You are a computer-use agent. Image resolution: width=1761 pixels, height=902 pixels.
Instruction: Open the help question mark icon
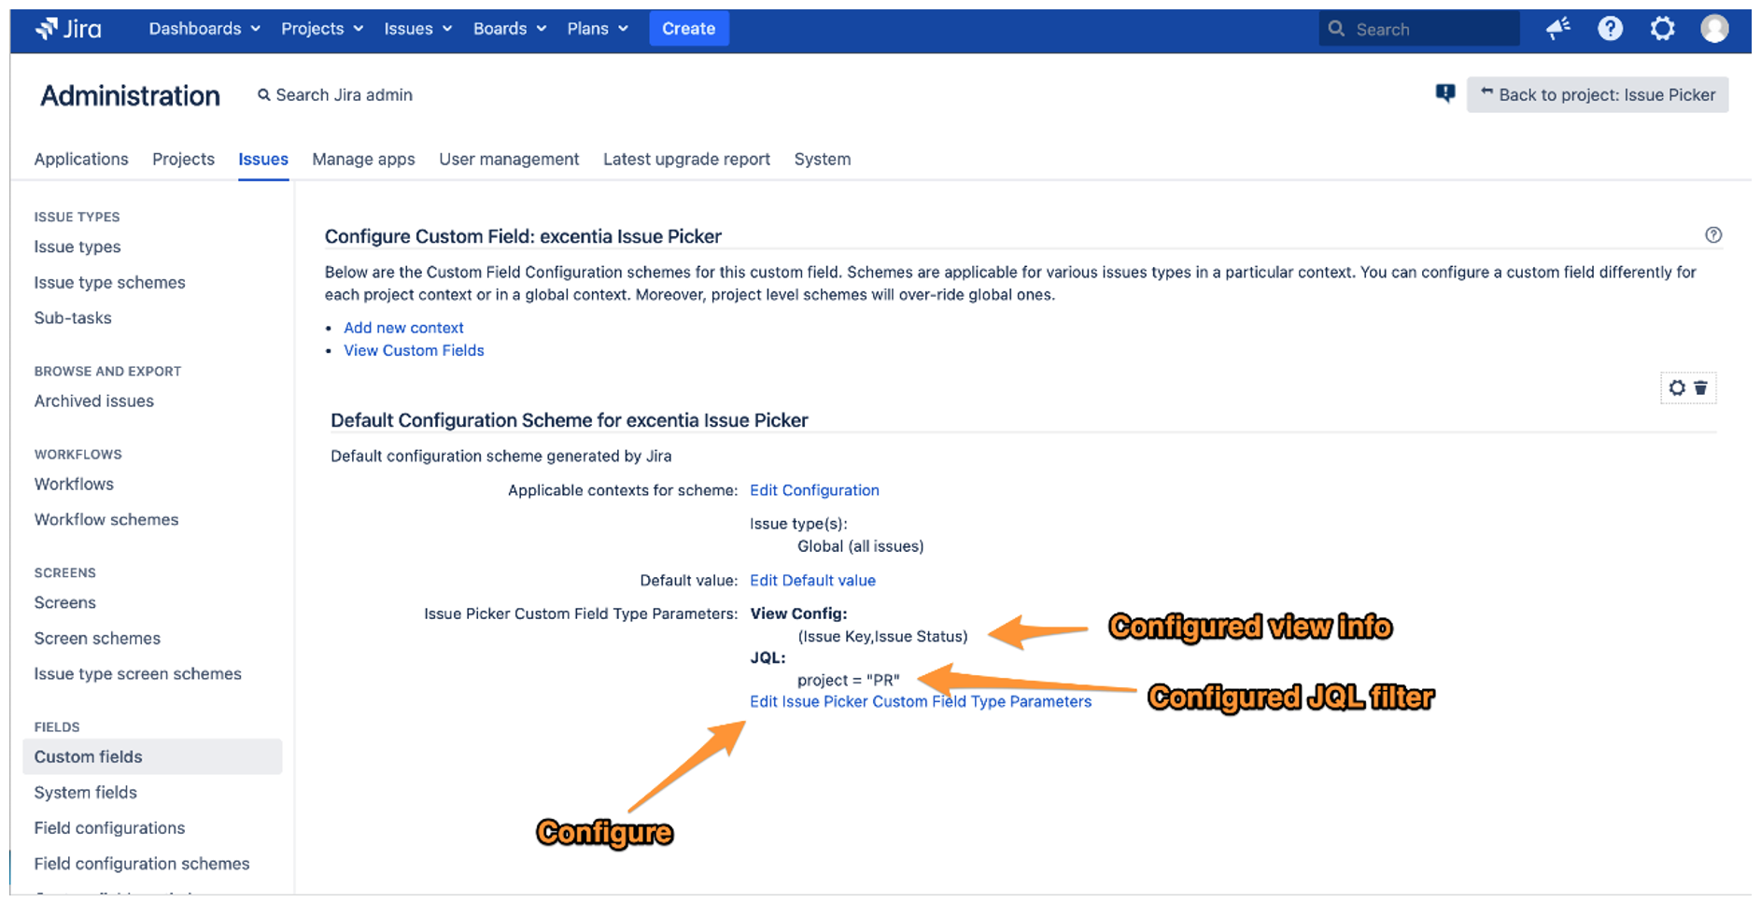point(1610,29)
